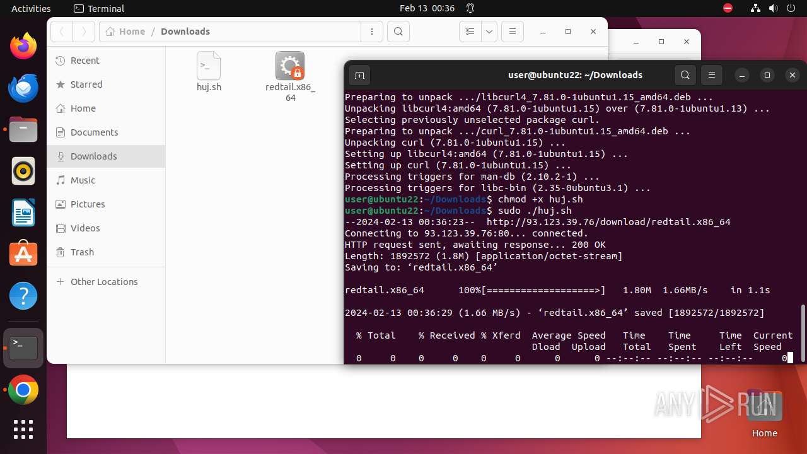Open Firefox from the dock
Screen dimensions: 807x454
(23, 46)
